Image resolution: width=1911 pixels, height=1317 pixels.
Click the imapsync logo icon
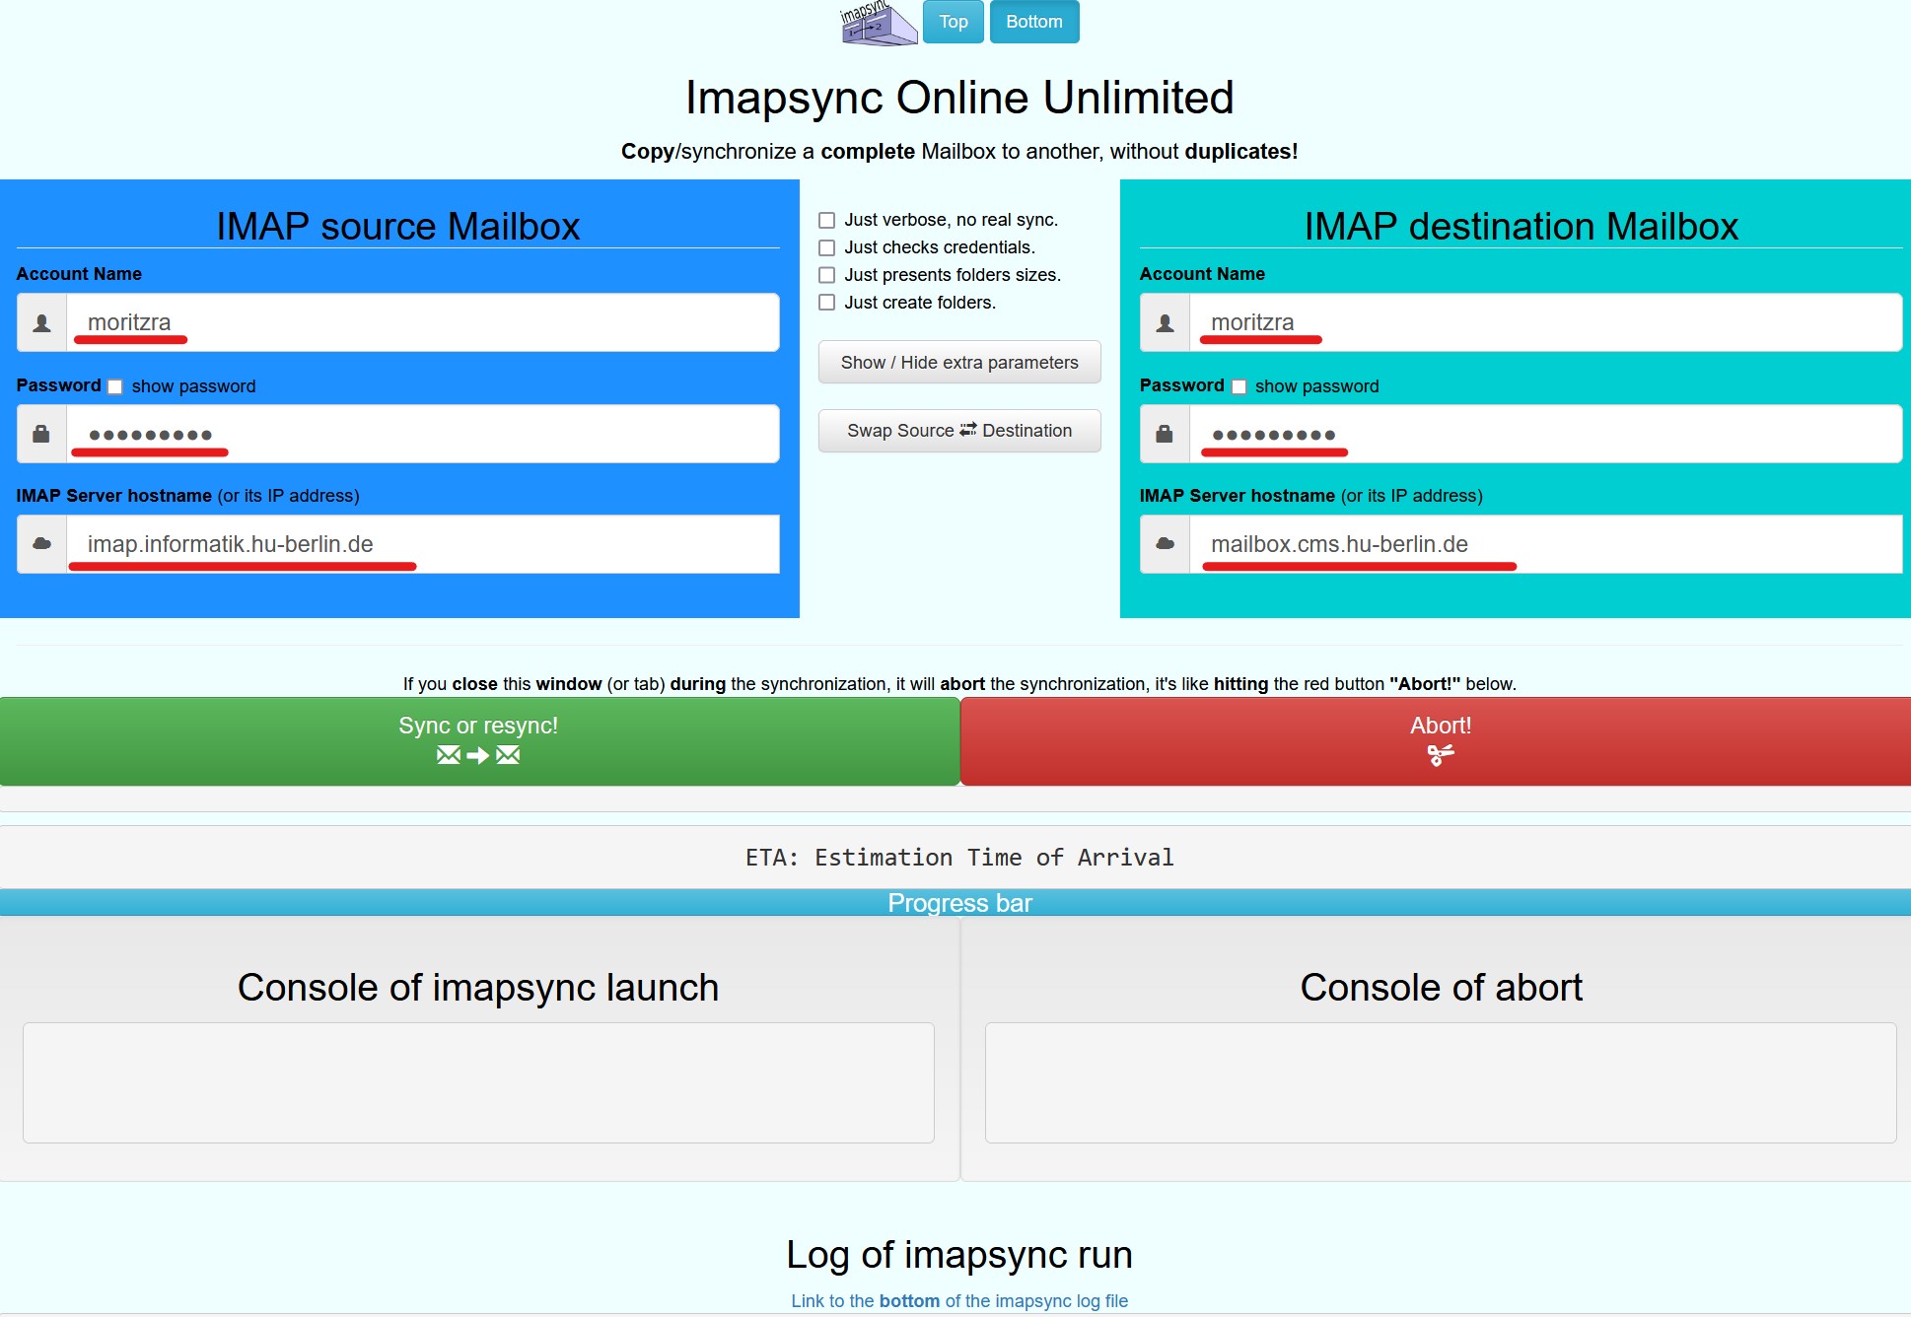[878, 23]
